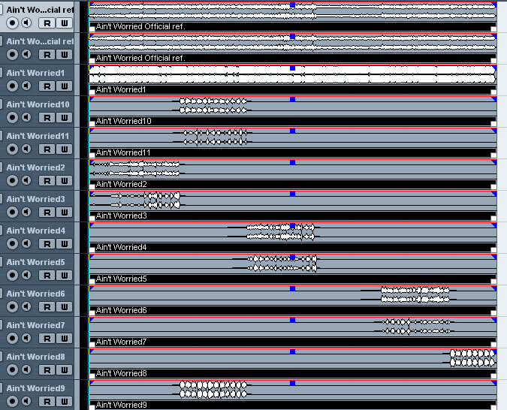The width and height of the screenshot is (507, 410).
Task: Click Read button on Ain't Worried4
Action: click(x=47, y=243)
